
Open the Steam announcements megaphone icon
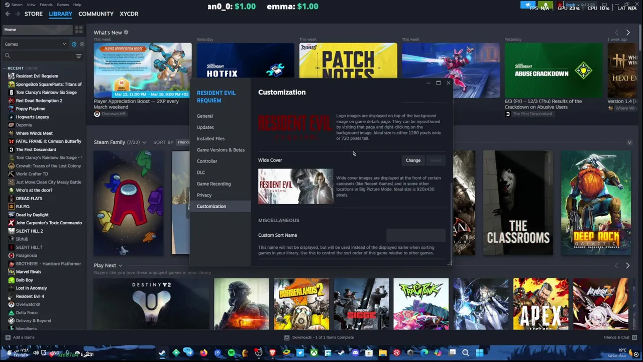[x=528, y=5]
